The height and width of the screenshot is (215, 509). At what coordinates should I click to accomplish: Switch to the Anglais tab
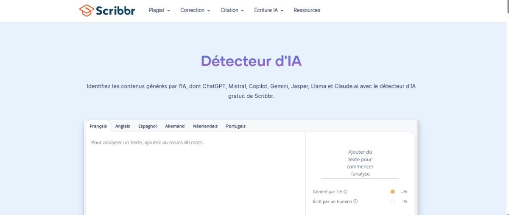(123, 126)
